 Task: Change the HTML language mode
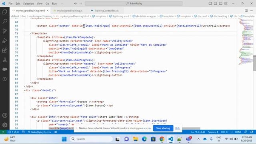coord(238,132)
